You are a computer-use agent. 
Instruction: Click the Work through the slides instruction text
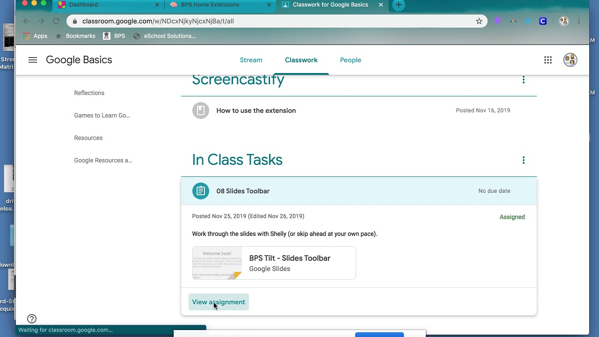point(285,234)
